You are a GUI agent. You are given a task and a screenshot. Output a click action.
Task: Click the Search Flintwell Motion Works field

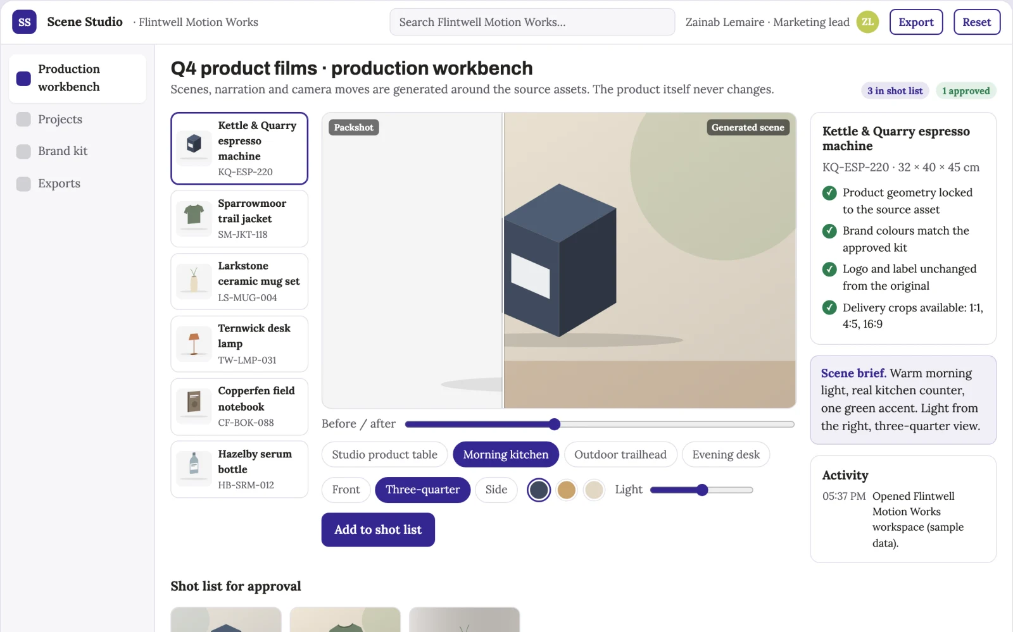click(532, 22)
